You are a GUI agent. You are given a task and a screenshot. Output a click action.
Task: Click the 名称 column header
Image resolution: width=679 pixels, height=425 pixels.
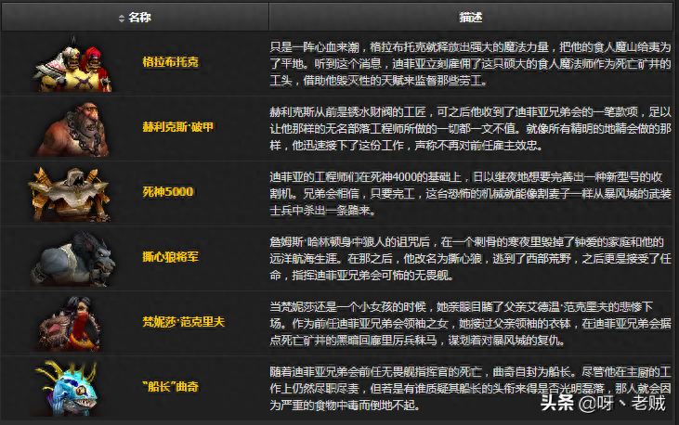[135, 18]
